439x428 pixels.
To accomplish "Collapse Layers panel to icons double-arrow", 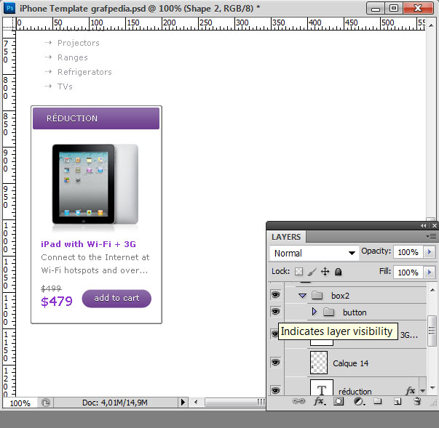I will (423, 225).
